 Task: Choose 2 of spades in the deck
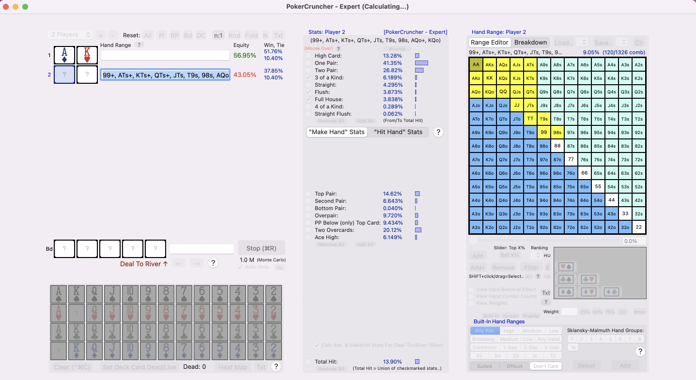273,294
